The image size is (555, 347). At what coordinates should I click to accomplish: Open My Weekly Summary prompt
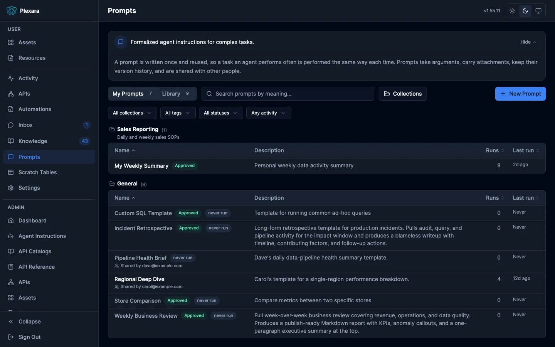(x=141, y=166)
